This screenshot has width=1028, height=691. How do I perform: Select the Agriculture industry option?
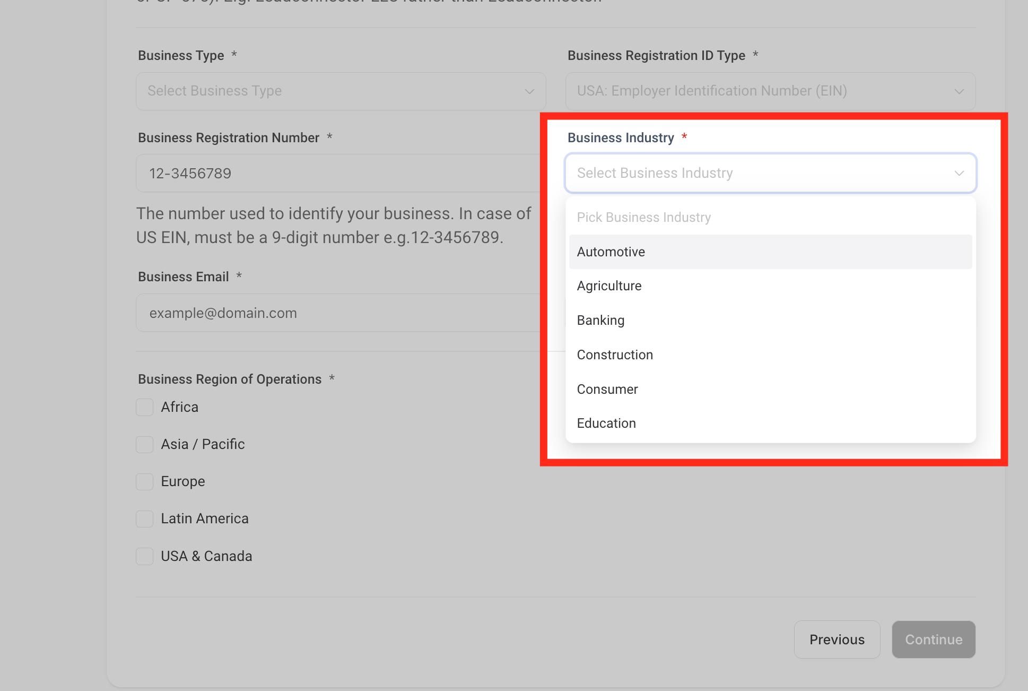click(770, 286)
